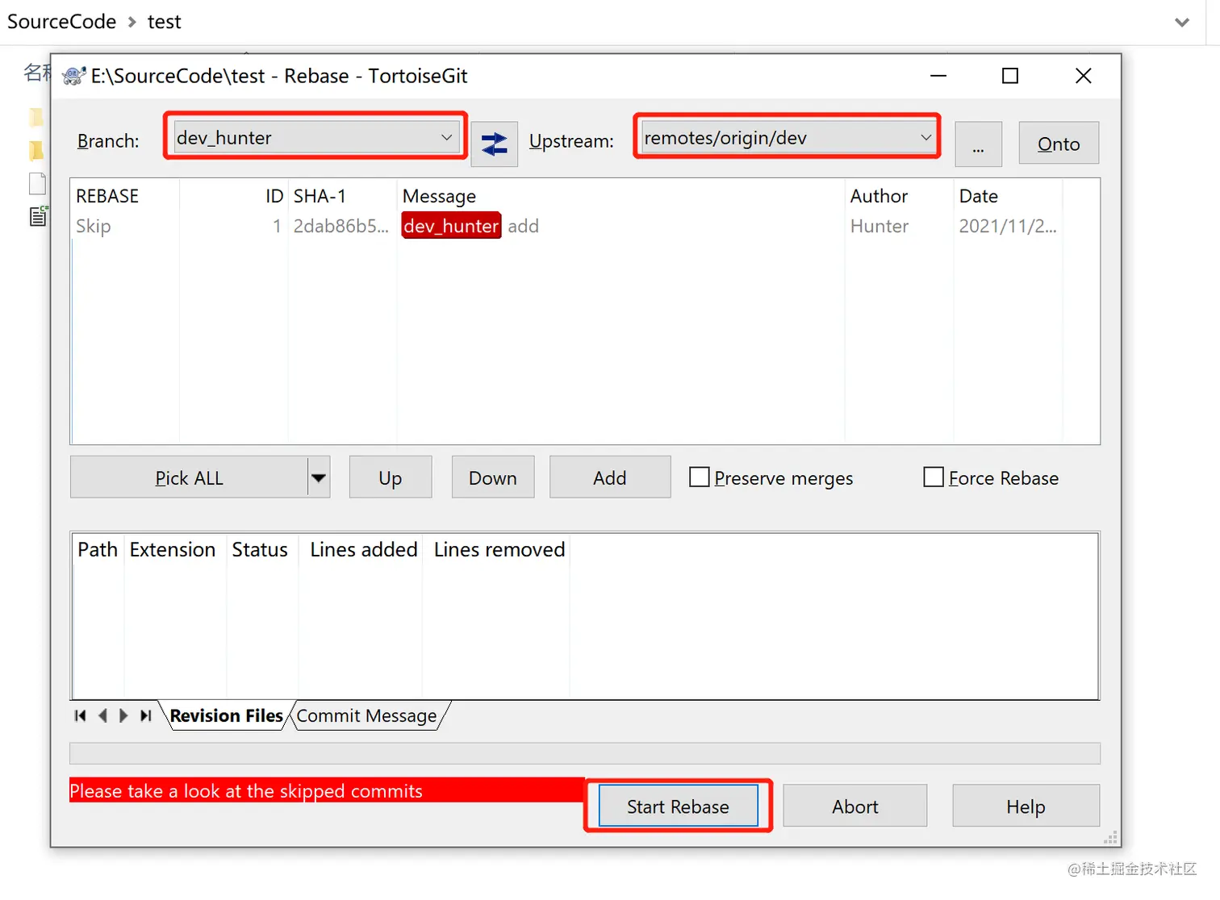Click the commit message text add
Image resolution: width=1220 pixels, height=900 pixels.
[523, 226]
